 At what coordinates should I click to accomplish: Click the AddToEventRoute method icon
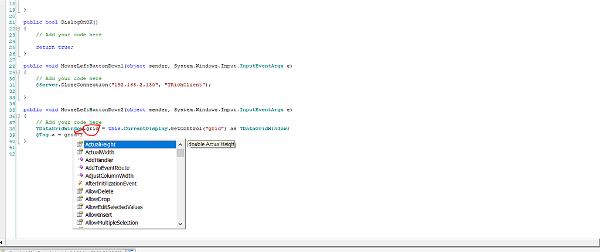pos(80,168)
